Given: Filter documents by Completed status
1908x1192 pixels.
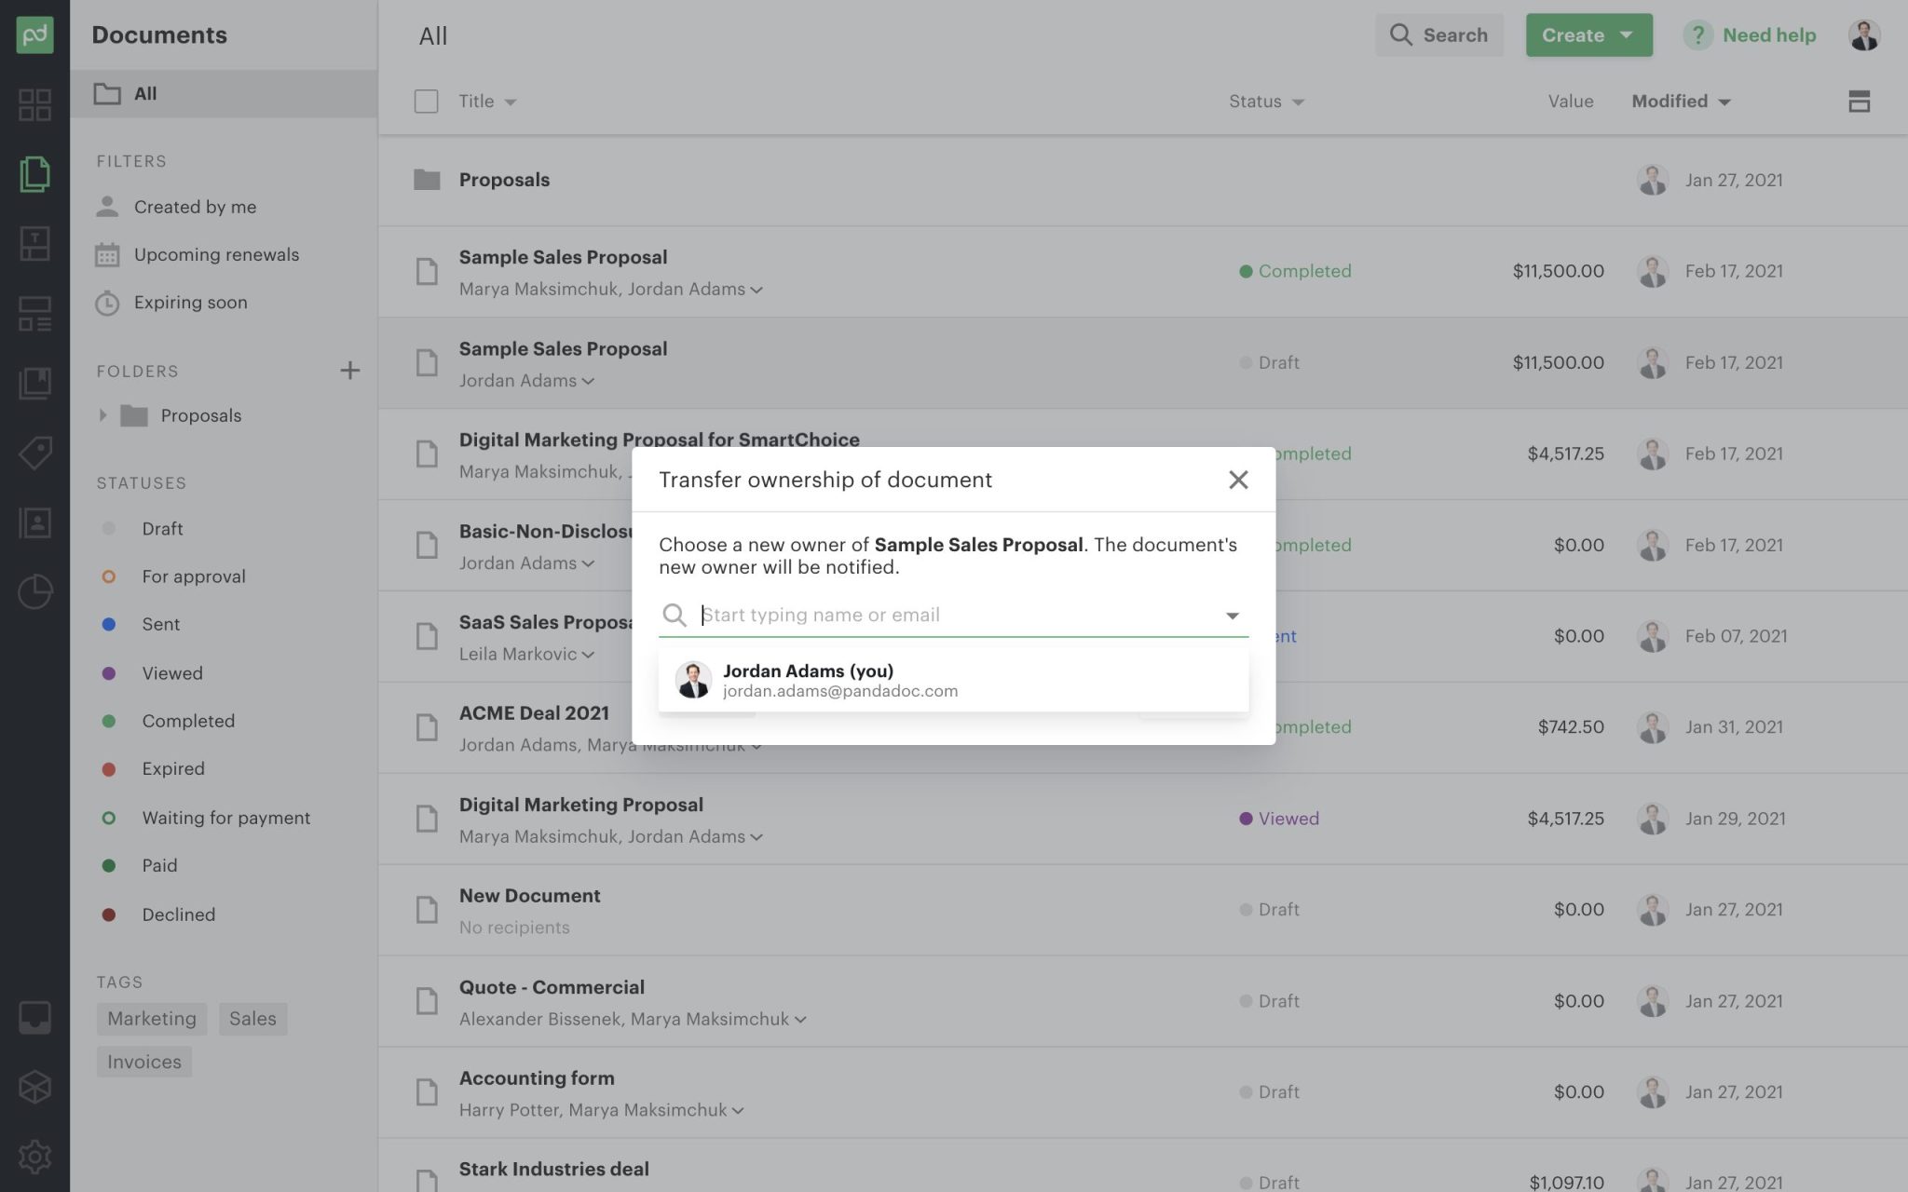Looking at the screenshot, I should coord(188,720).
